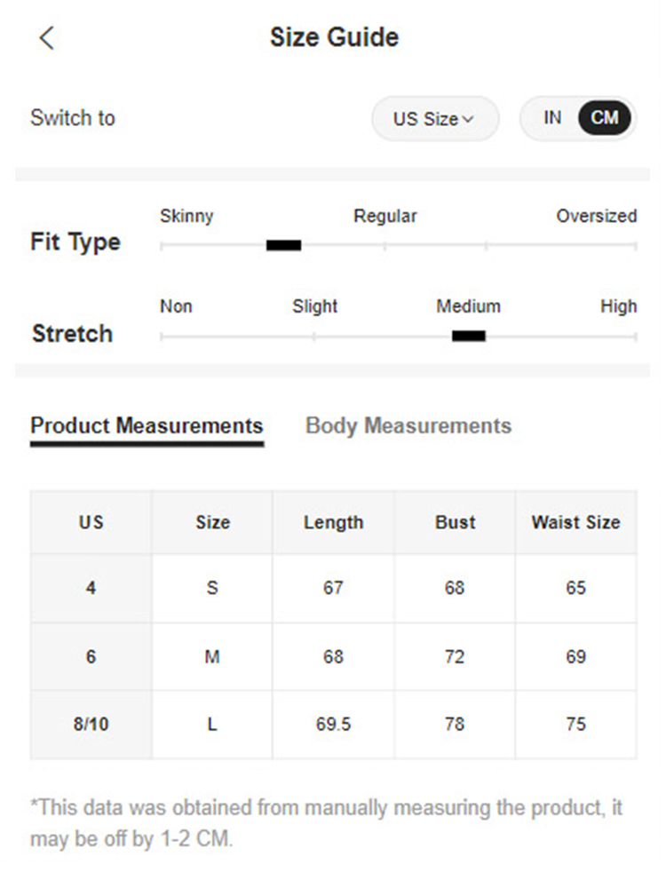Click the dropdown chevron next to US Size
Viewport: 666px width, 888px height.
469,119
